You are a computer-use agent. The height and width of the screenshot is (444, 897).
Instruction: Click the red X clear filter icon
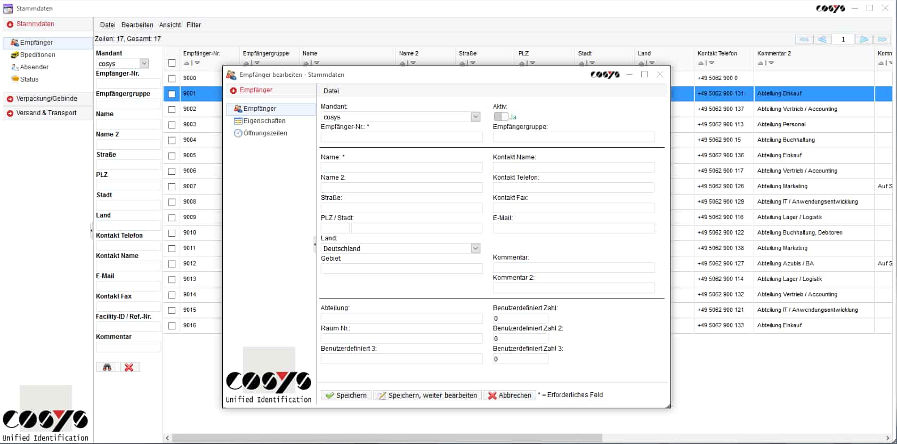(129, 367)
